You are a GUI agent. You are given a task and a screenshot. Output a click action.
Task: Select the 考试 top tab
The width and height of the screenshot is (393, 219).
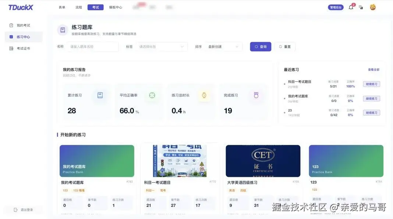click(96, 7)
